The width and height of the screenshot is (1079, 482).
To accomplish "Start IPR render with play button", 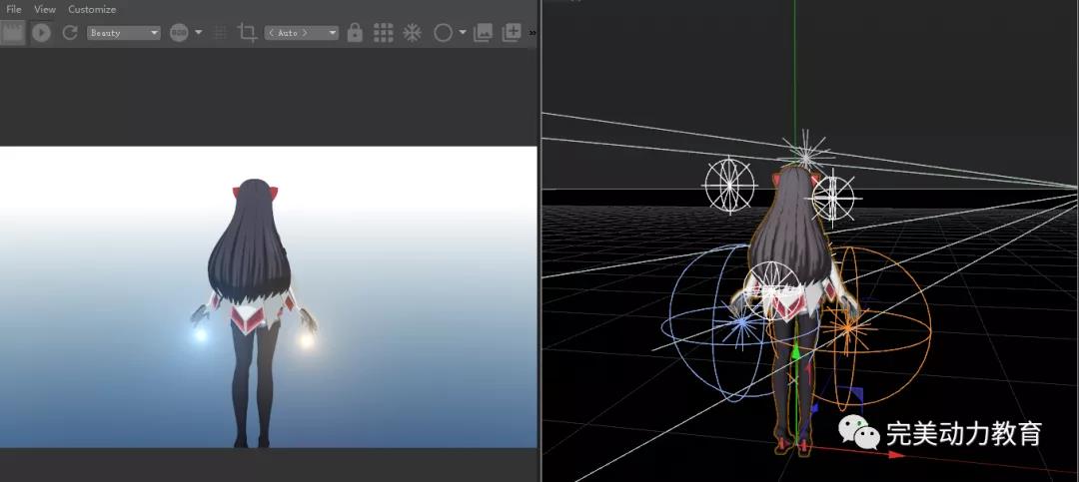I will (41, 33).
